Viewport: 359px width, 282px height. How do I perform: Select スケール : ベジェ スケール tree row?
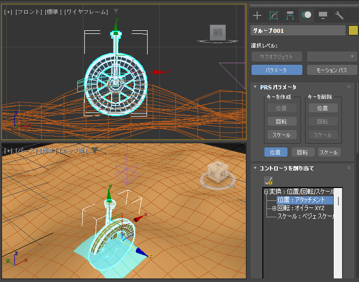tap(306, 216)
